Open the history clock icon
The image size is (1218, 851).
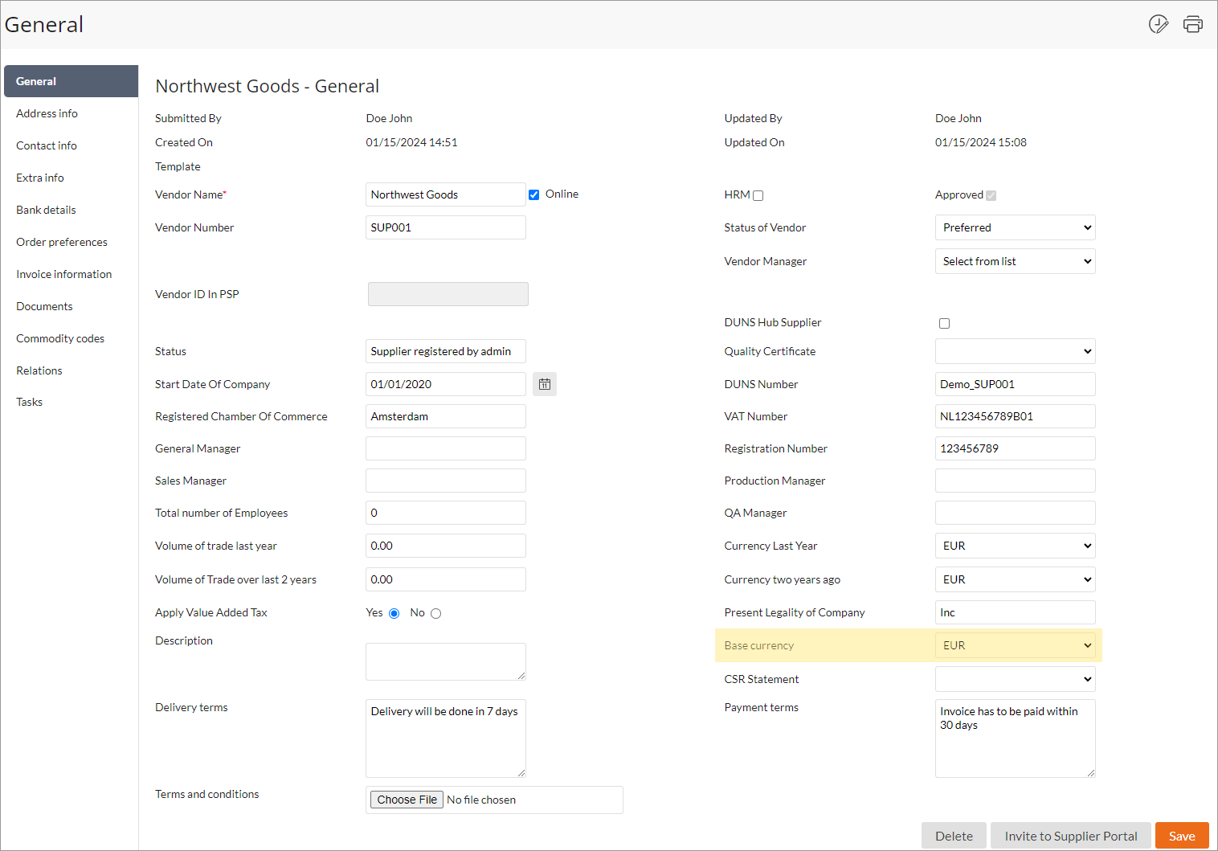tap(1159, 24)
